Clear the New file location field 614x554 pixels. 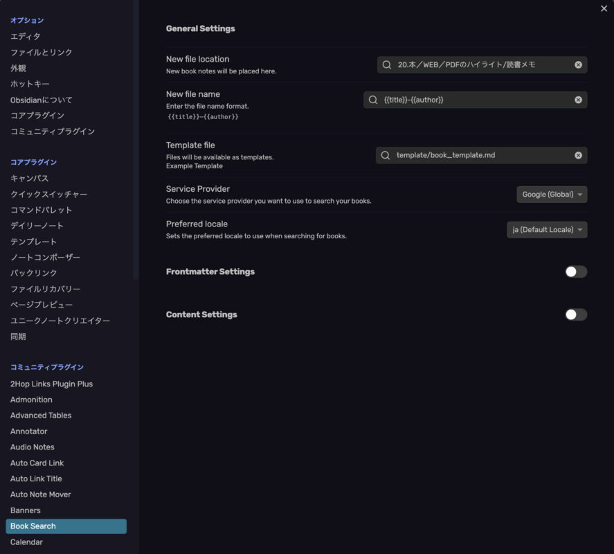pyautogui.click(x=578, y=64)
